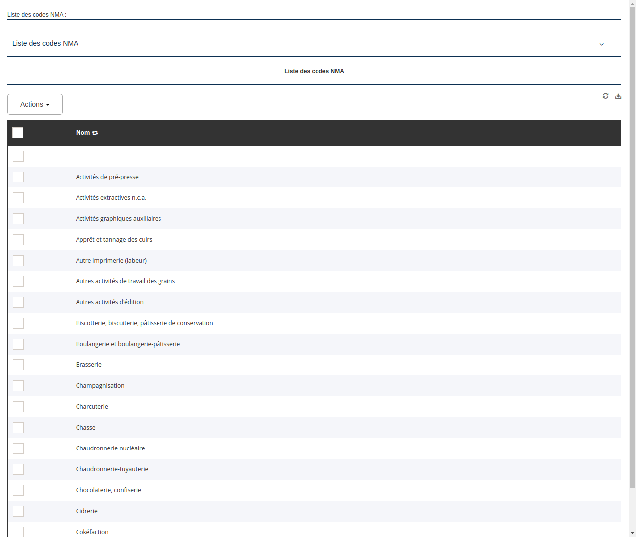Click the page scrollbar down arrow
The width and height of the screenshot is (636, 537).
point(633,533)
